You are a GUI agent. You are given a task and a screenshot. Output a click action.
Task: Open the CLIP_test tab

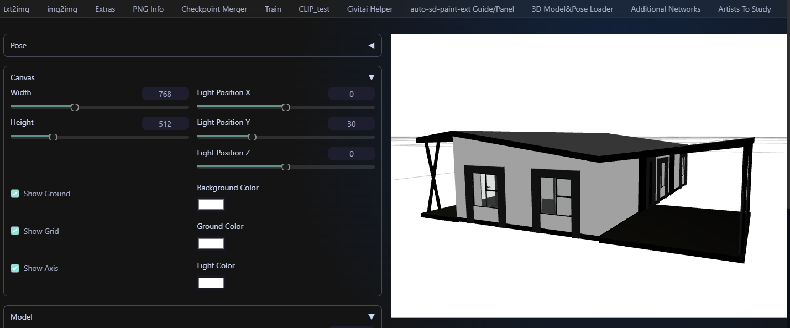tap(313, 9)
